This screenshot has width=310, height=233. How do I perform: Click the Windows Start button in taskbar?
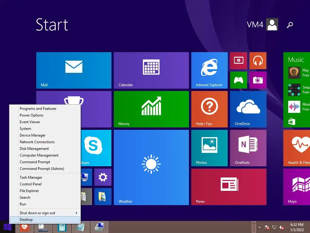[x=8, y=227]
